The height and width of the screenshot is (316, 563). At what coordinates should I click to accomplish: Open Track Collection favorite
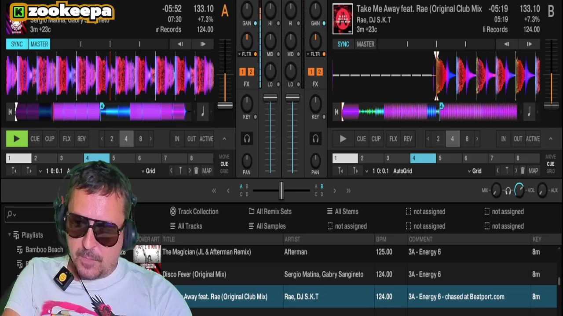(x=194, y=212)
